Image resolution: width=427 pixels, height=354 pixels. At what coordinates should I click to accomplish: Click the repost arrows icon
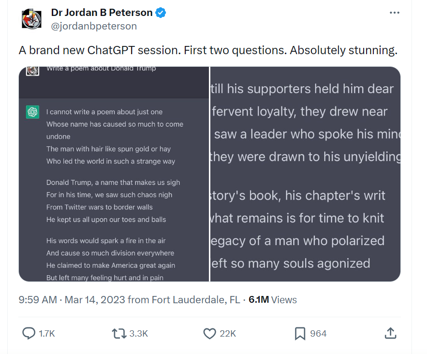(x=118, y=333)
